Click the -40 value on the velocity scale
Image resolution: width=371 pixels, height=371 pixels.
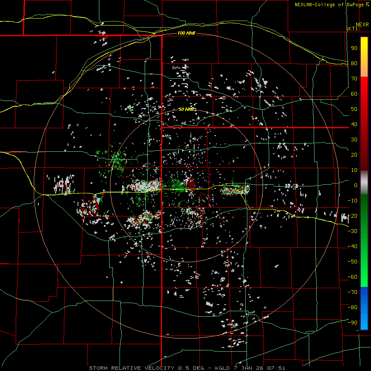(352, 247)
